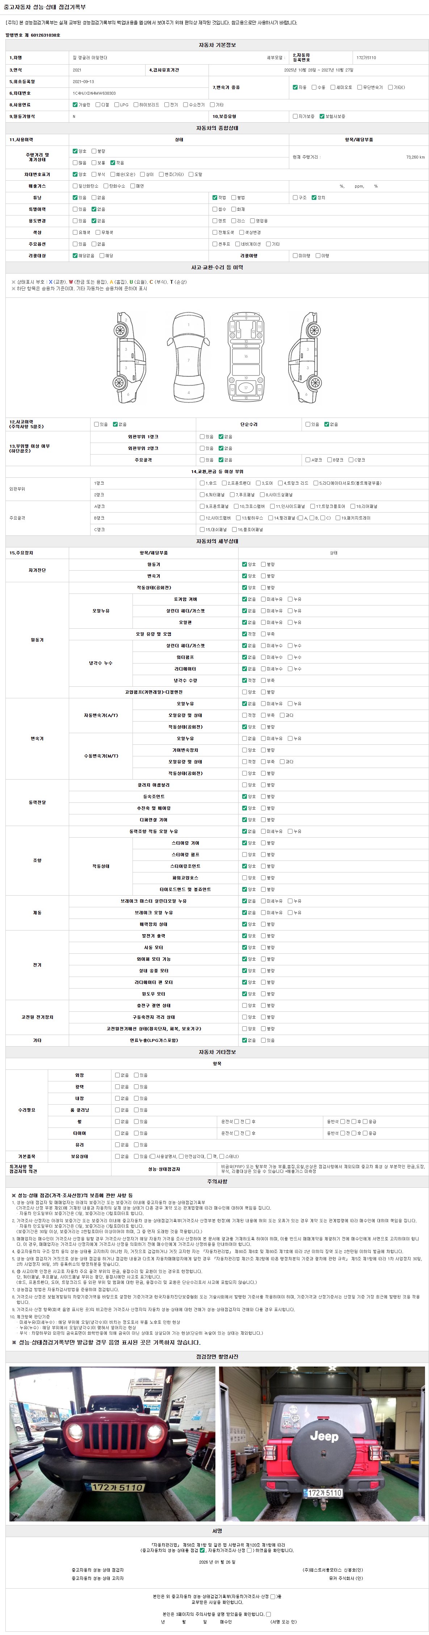Image resolution: width=429 pixels, height=1635 pixels.
Task: Check the 7.루프패널 checkbox
Action: (x=232, y=494)
